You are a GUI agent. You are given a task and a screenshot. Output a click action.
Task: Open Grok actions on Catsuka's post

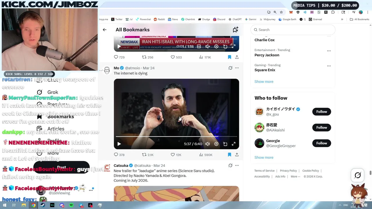click(230, 165)
